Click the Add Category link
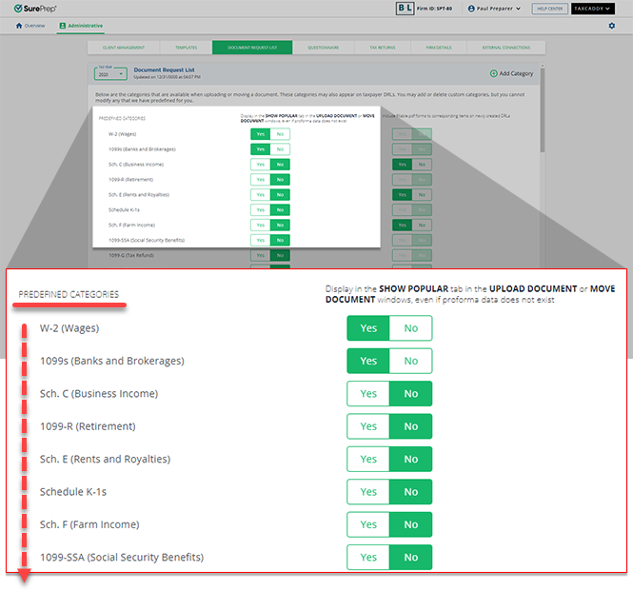This screenshot has width=633, height=591. 511,73
